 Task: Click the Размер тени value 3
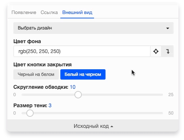point(50,105)
